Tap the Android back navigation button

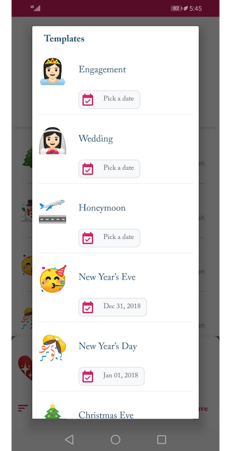(69, 439)
